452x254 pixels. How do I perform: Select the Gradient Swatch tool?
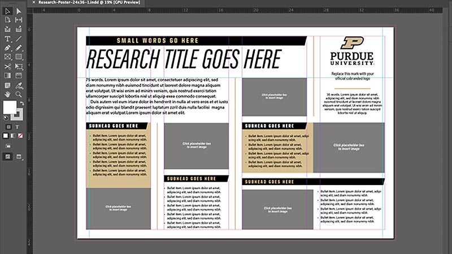click(x=7, y=76)
